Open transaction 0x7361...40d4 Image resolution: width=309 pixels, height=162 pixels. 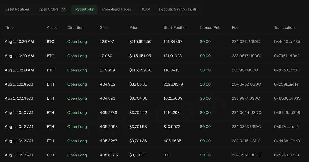287,56
